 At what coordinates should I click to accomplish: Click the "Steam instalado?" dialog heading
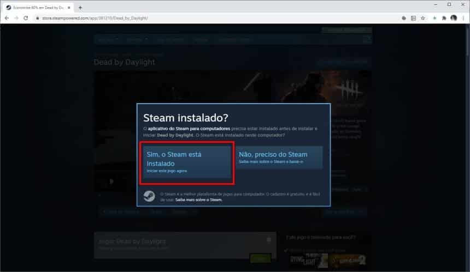coord(186,118)
